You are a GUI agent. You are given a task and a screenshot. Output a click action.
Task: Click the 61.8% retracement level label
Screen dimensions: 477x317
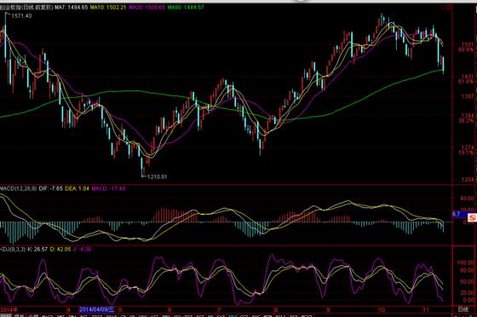pyautogui.click(x=465, y=82)
